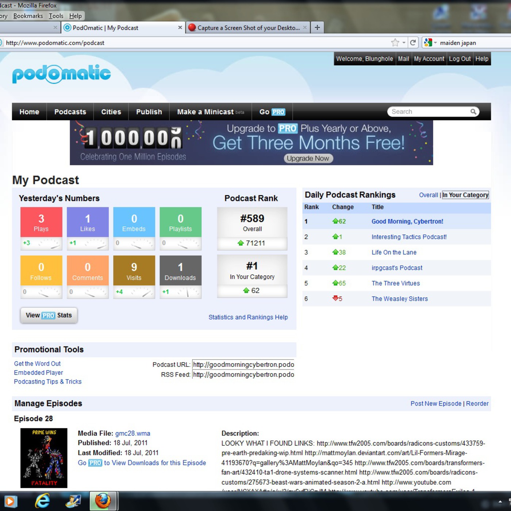Click the Playlists stat tile
The image size is (511, 511).
180,228
